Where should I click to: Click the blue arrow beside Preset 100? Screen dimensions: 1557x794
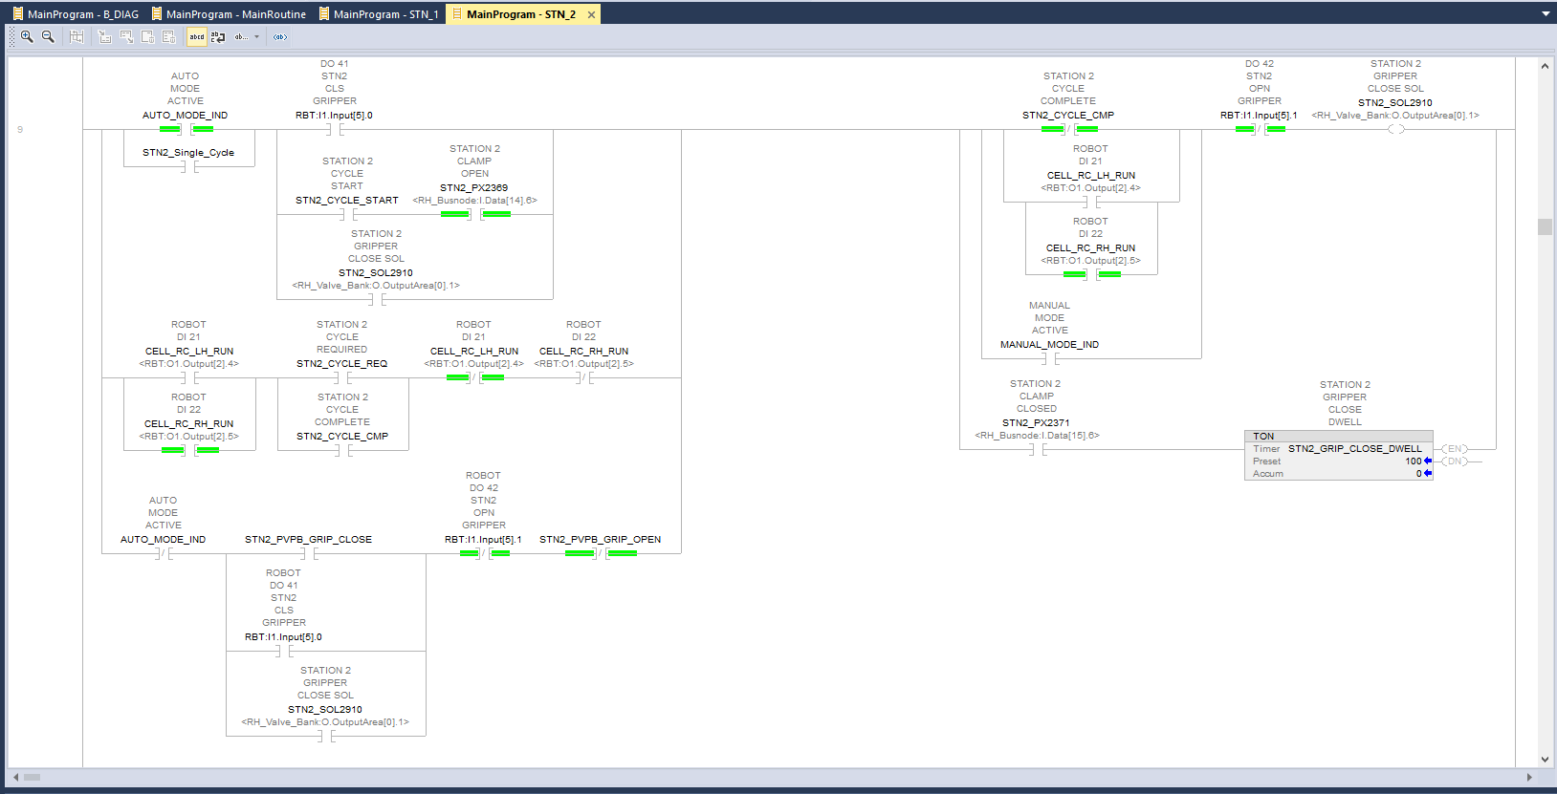(1428, 461)
